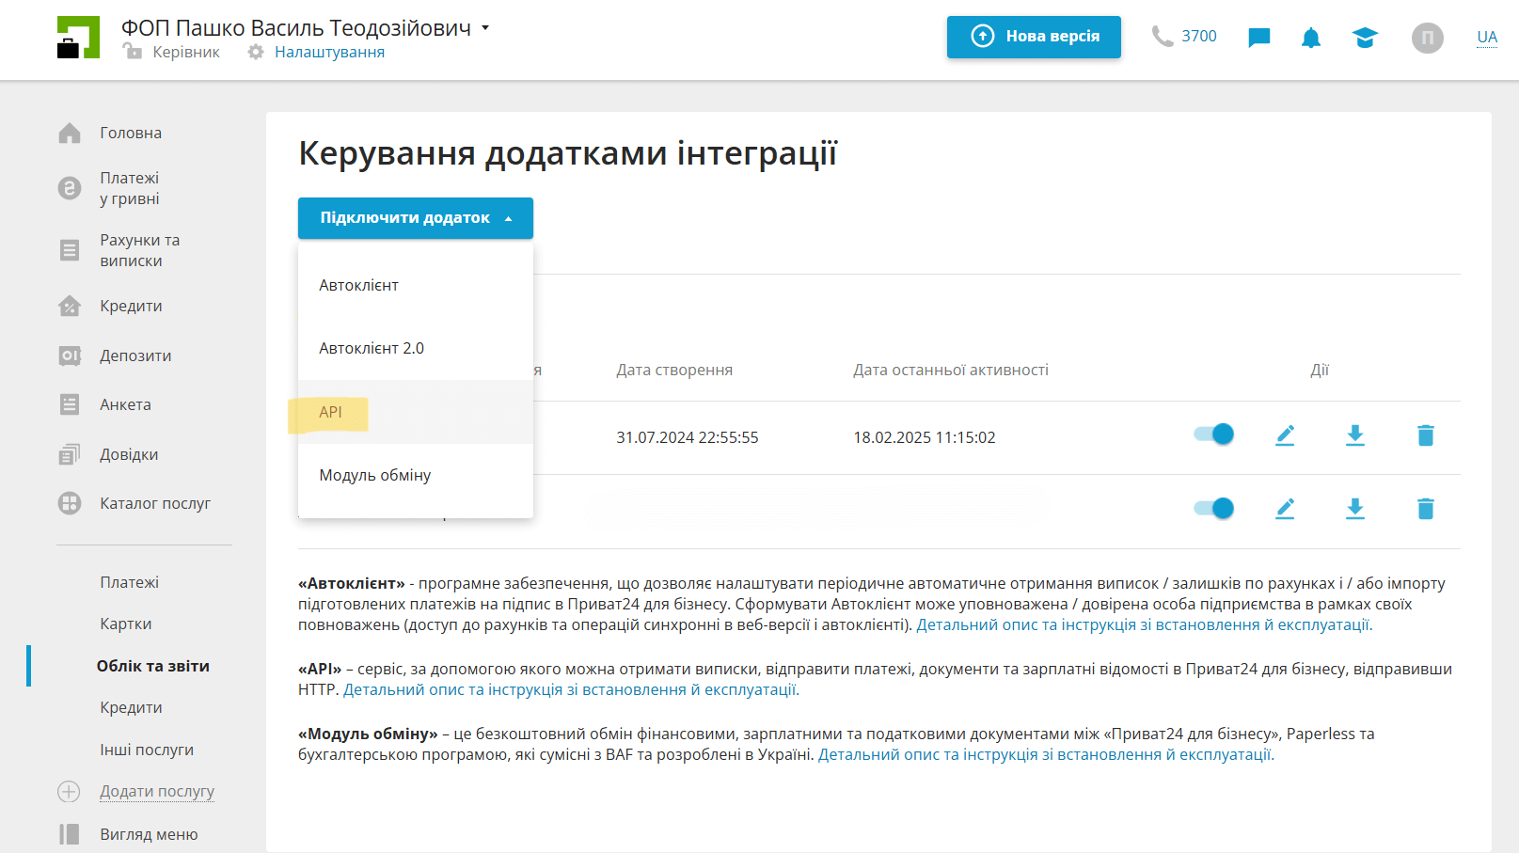Click the Нова версія button
1519x853 pixels.
(1034, 37)
